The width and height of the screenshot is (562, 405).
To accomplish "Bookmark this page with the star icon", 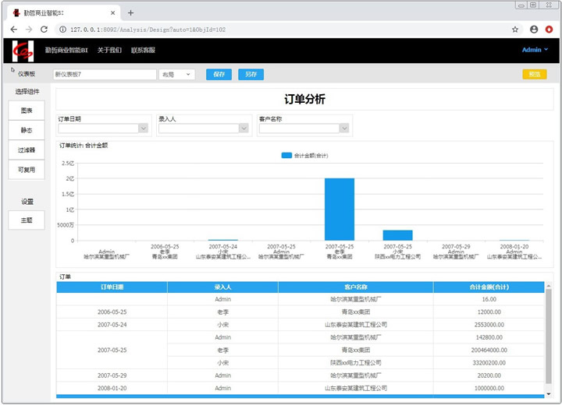I will coord(515,29).
